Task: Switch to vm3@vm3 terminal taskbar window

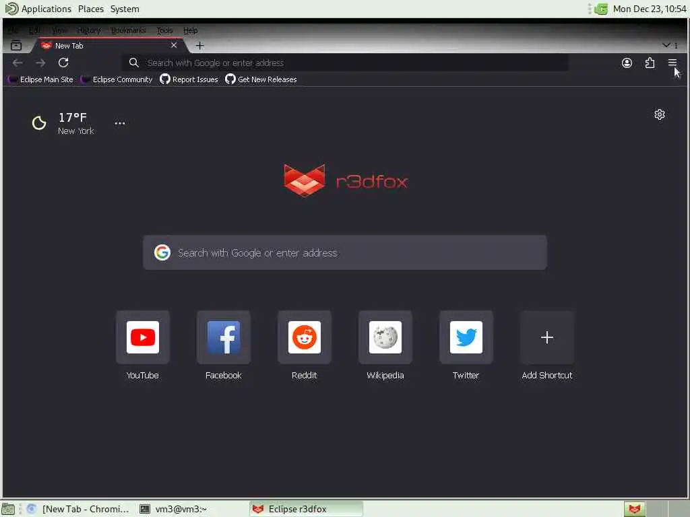Action: click(x=173, y=509)
